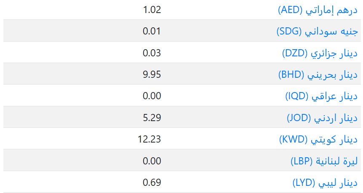
Task: Click the blank left cell of KWD row
Action: [x=63, y=140]
